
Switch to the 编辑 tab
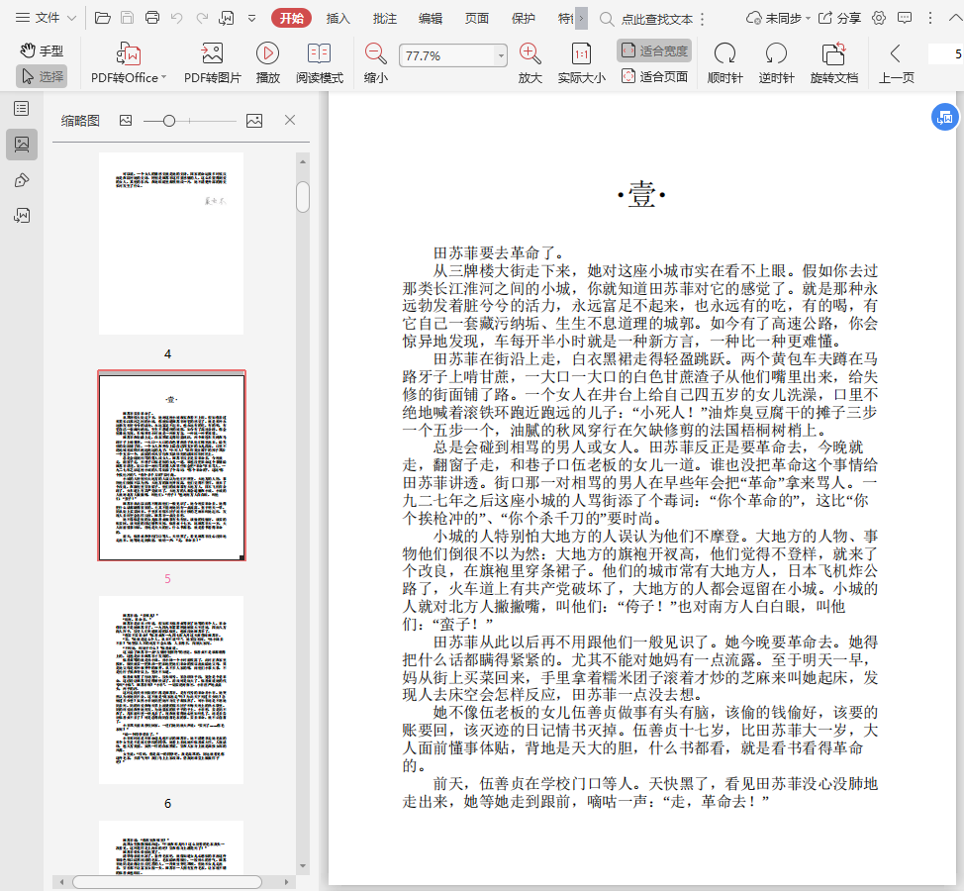click(x=431, y=19)
